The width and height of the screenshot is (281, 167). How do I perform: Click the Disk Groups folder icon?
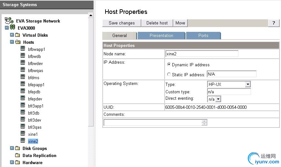[x=17, y=148]
